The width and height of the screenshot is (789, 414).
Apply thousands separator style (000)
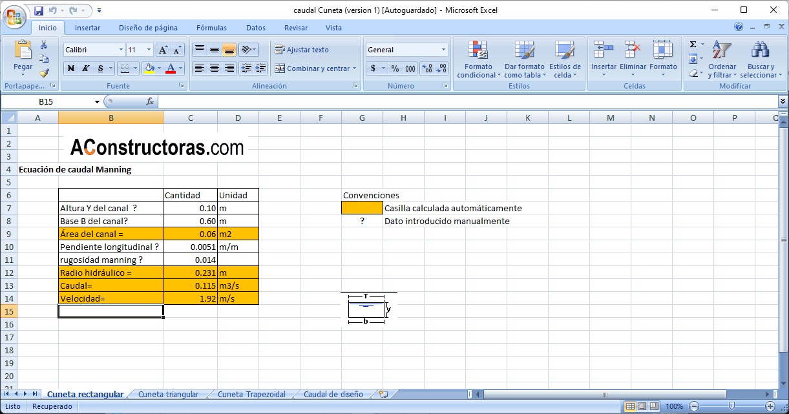click(410, 68)
